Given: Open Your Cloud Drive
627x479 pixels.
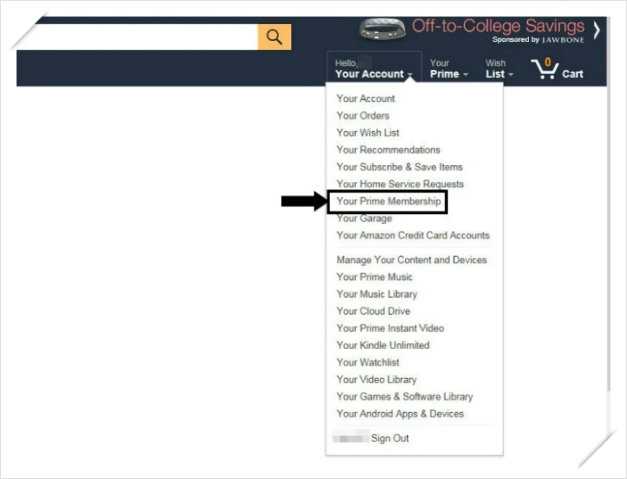Looking at the screenshot, I should pos(373,311).
